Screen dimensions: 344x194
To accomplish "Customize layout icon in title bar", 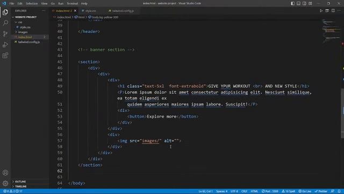I will pos(310,3).
